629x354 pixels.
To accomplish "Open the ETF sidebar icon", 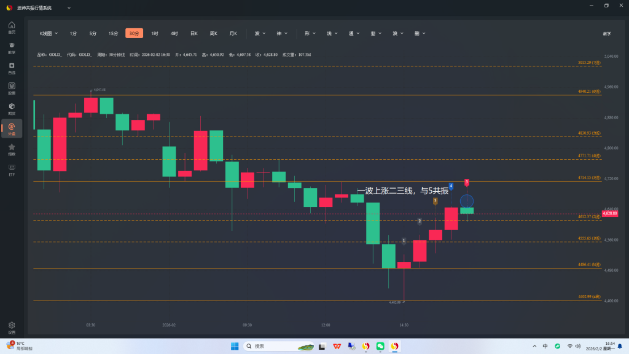I will click(12, 169).
